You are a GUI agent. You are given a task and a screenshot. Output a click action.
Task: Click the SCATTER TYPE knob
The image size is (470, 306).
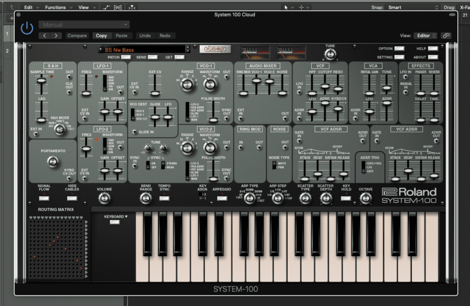point(305,198)
